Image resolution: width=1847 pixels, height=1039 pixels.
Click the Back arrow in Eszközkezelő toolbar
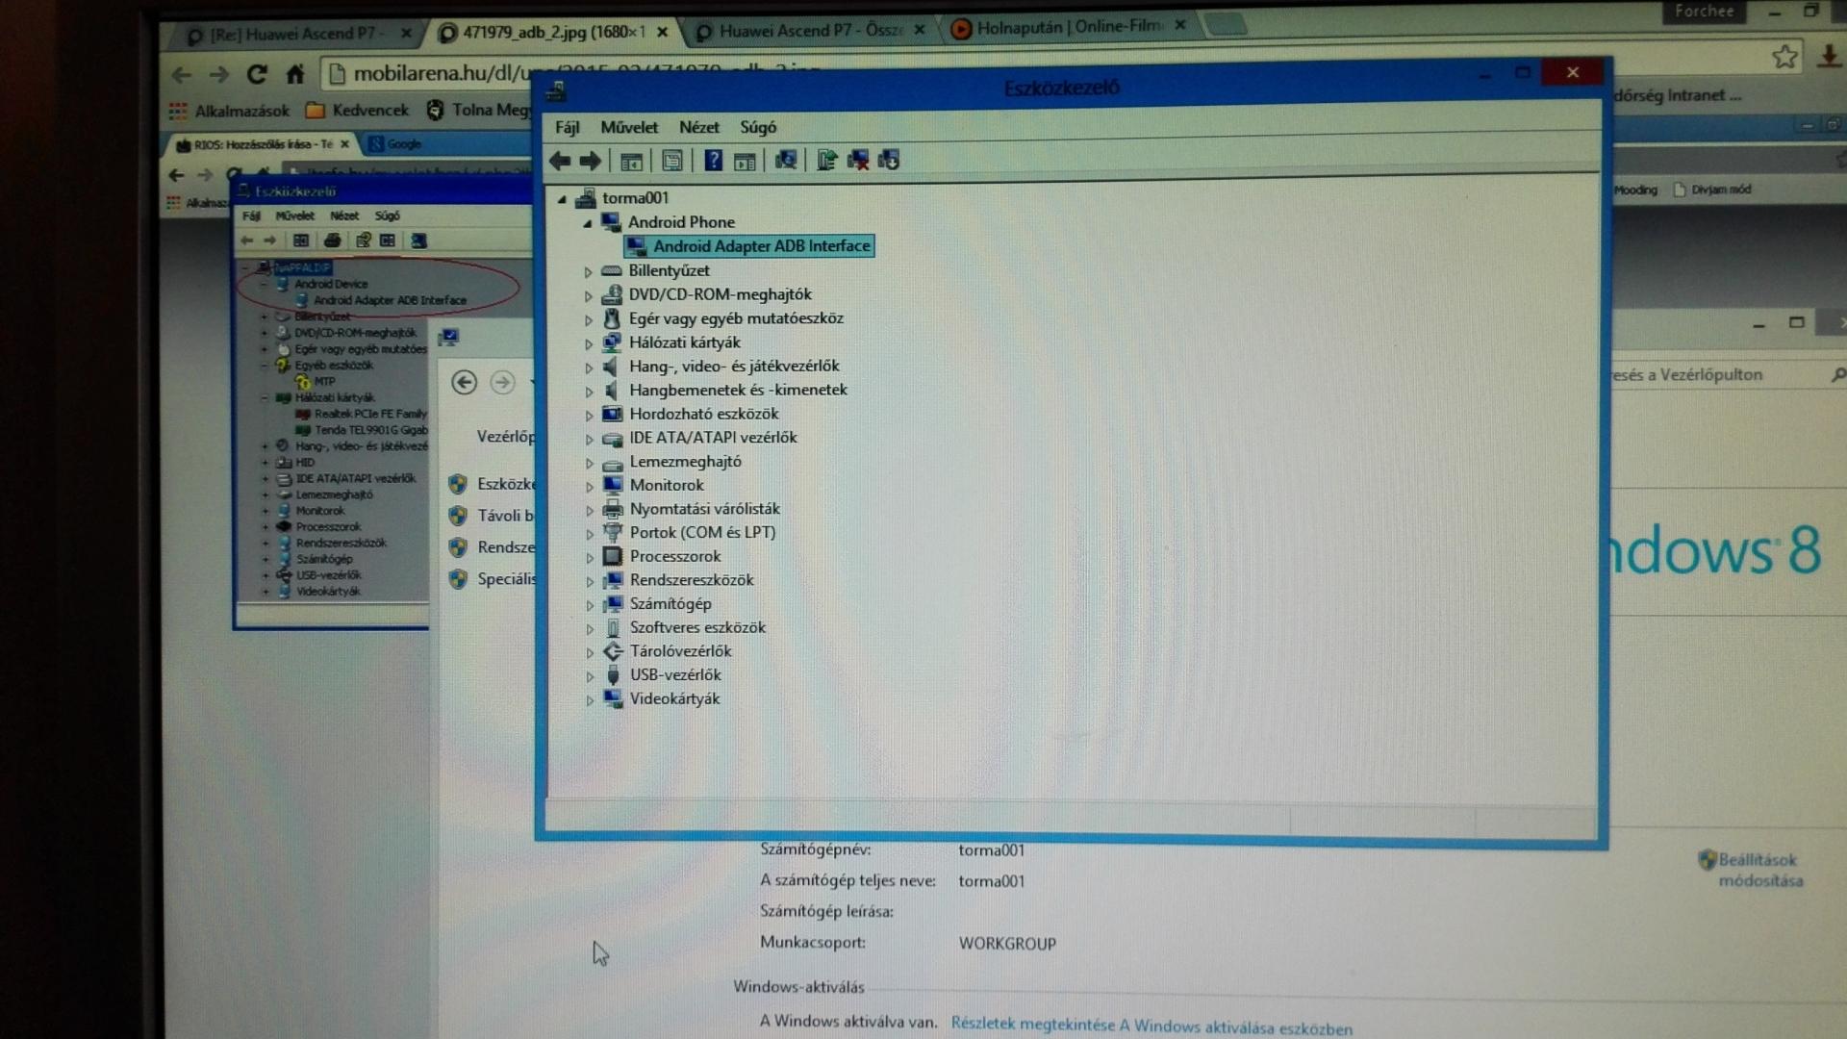click(560, 161)
